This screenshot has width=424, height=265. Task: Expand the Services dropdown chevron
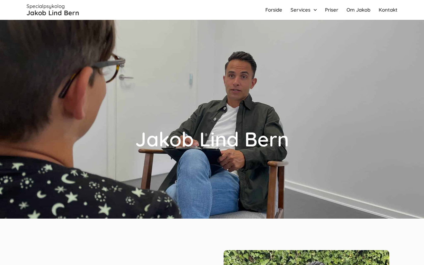(315, 10)
